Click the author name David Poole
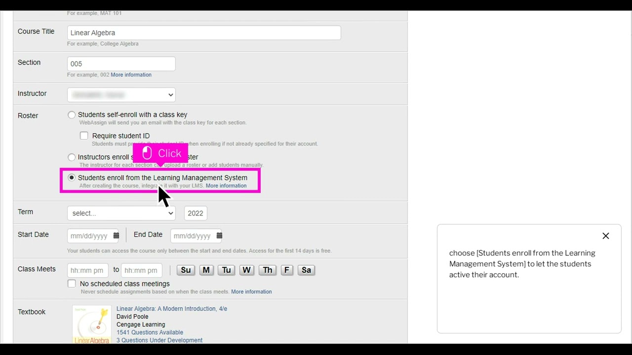The height and width of the screenshot is (355, 632). click(132, 317)
